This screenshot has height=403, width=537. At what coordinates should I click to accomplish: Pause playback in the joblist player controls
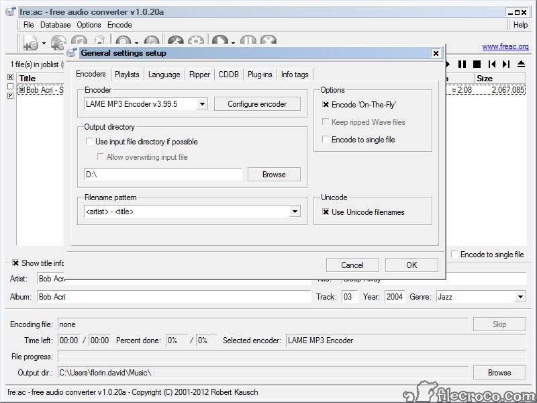coord(462,64)
